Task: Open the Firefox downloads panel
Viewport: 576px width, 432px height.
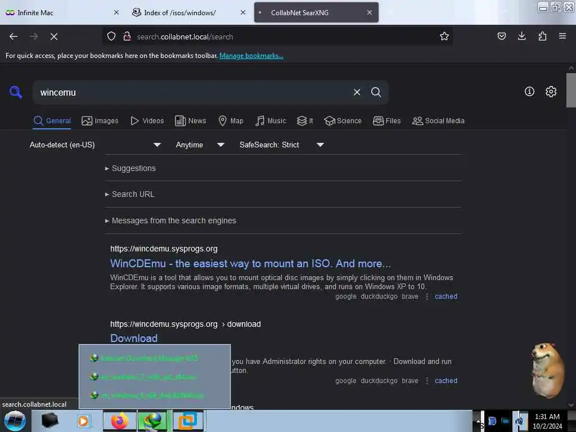Action: [521, 37]
